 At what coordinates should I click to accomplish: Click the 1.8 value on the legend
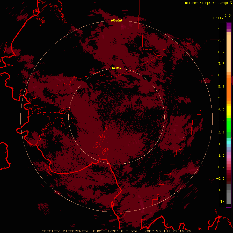tap(221, 144)
